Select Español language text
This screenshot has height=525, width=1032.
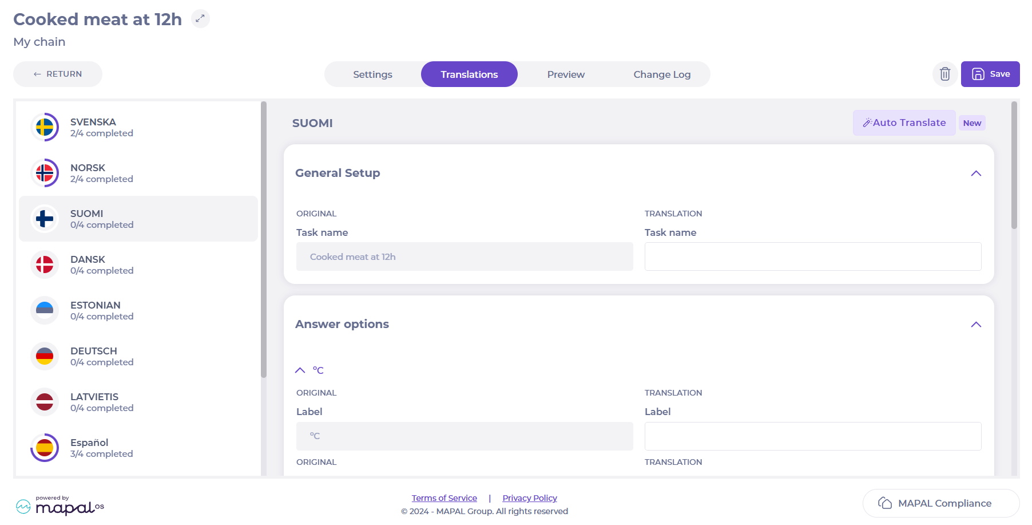pos(89,443)
